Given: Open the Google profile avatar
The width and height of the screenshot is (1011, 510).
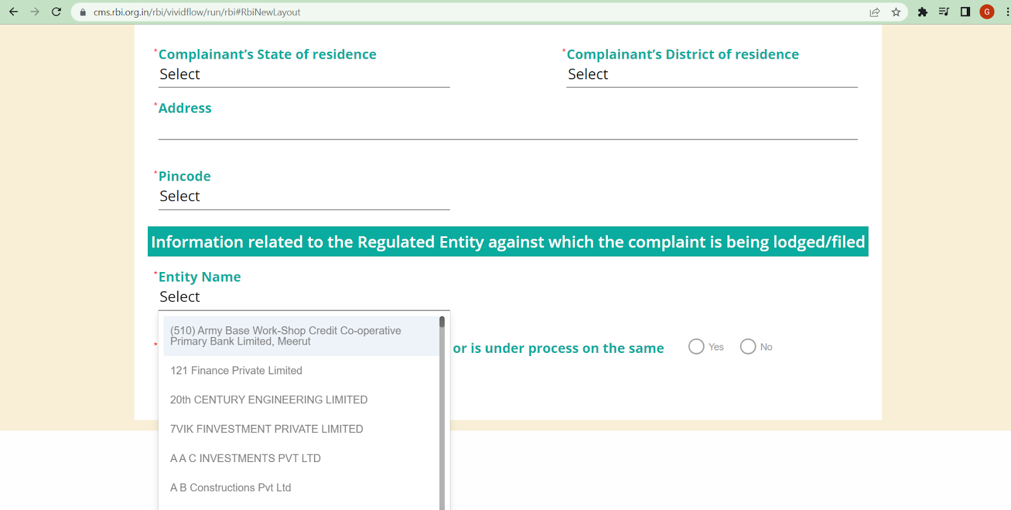Looking at the screenshot, I should pos(987,12).
